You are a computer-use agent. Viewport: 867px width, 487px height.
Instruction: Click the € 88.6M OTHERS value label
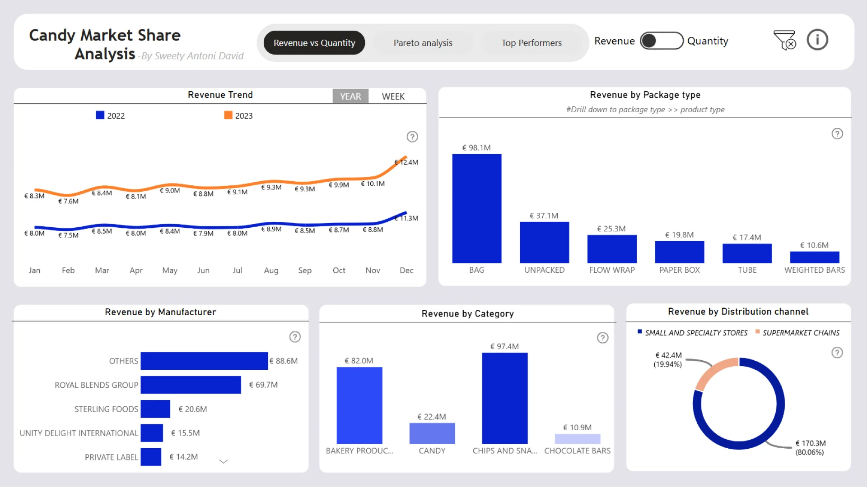(284, 361)
